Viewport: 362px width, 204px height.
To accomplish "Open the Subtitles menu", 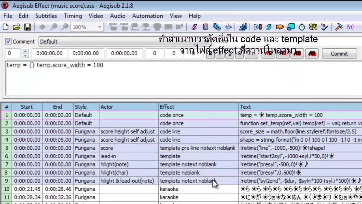I will click(46, 16).
